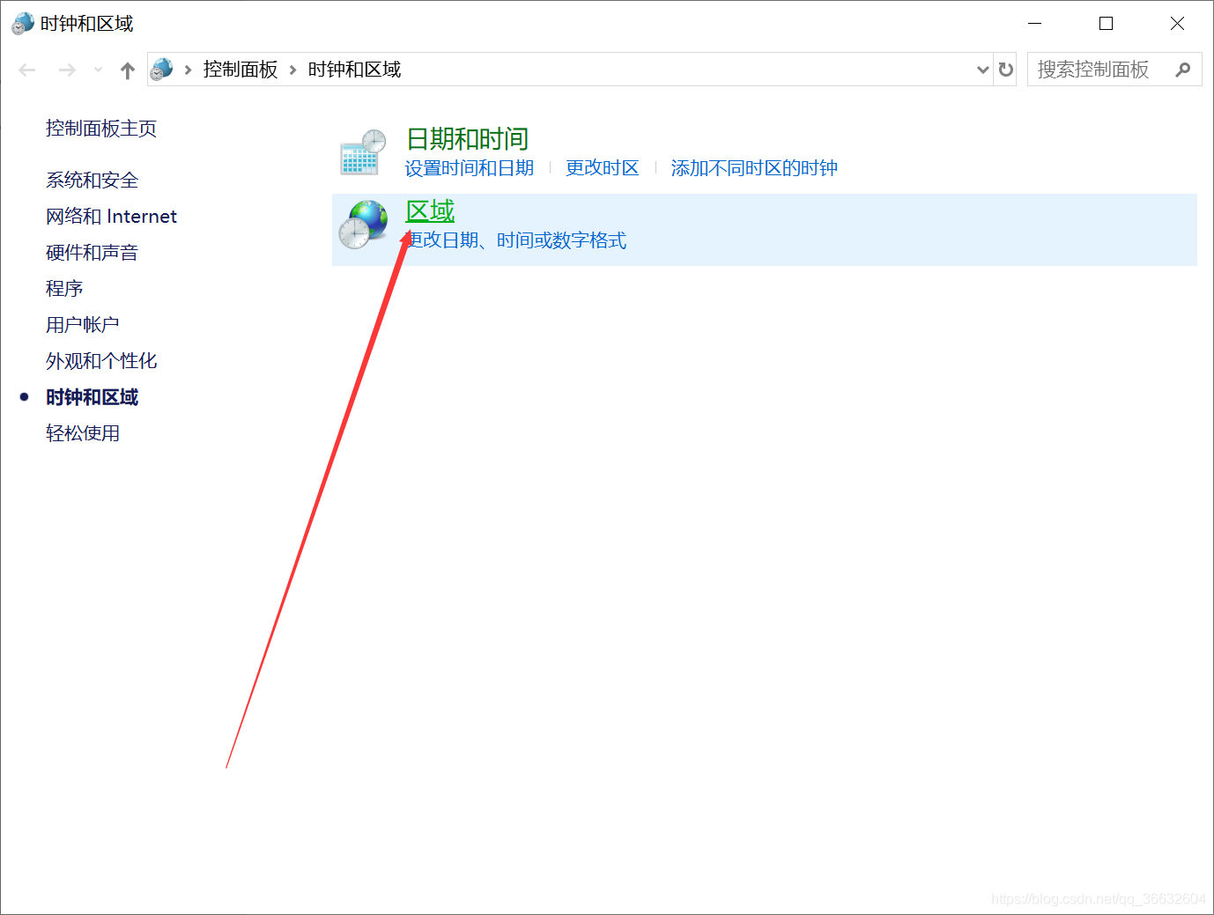Minimize the 时钟和区域 window
Screen dimensions: 1214x915
click(x=1035, y=24)
